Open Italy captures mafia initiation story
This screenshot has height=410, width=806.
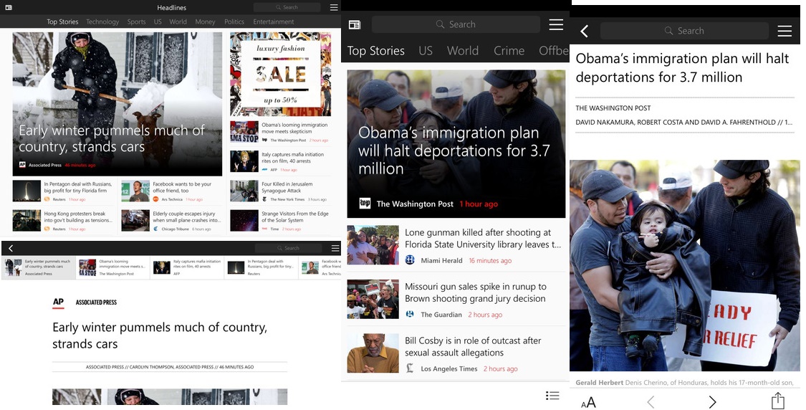pos(280,161)
